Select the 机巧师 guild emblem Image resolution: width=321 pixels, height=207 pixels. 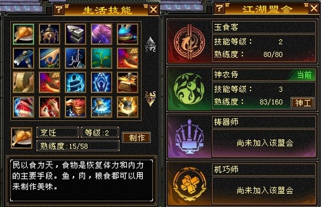point(189,184)
